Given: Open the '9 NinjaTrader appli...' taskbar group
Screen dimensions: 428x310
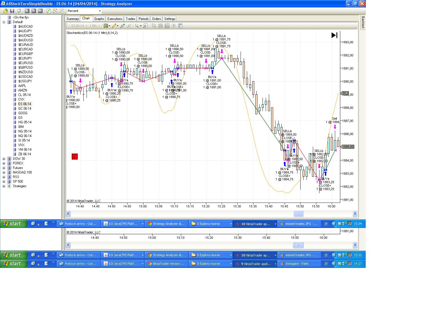Looking at the screenshot, I should click(x=255, y=264).
